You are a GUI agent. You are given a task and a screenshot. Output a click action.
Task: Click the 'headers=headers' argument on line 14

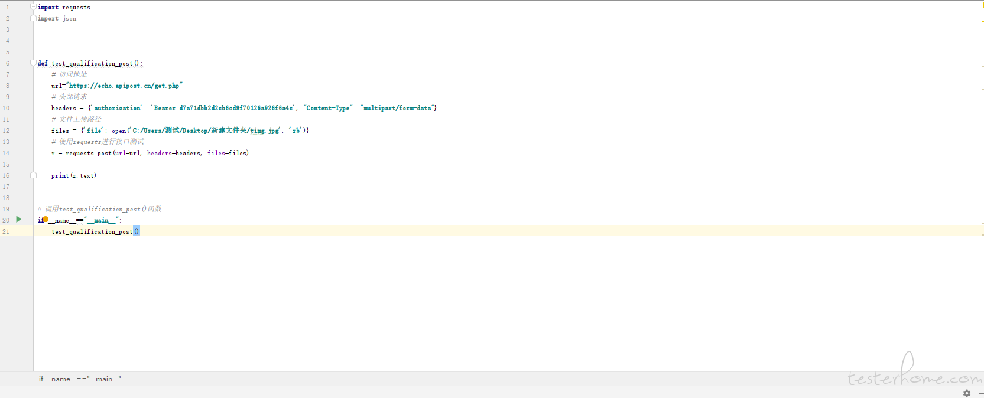pyautogui.click(x=174, y=153)
